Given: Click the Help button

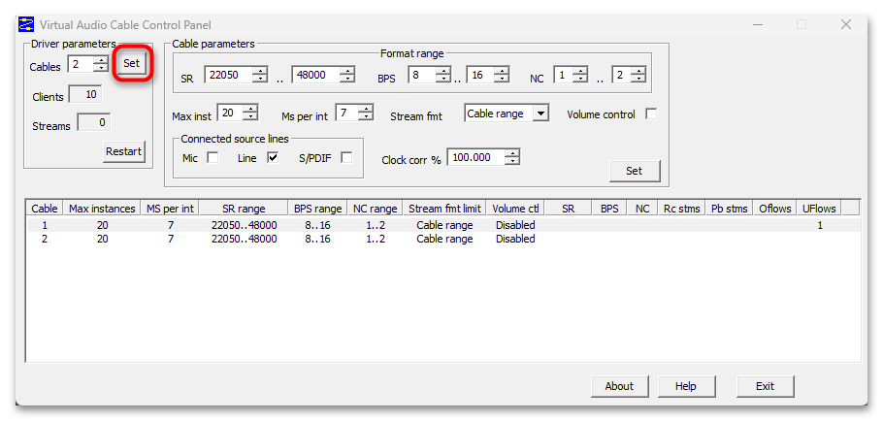Looking at the screenshot, I should point(686,386).
